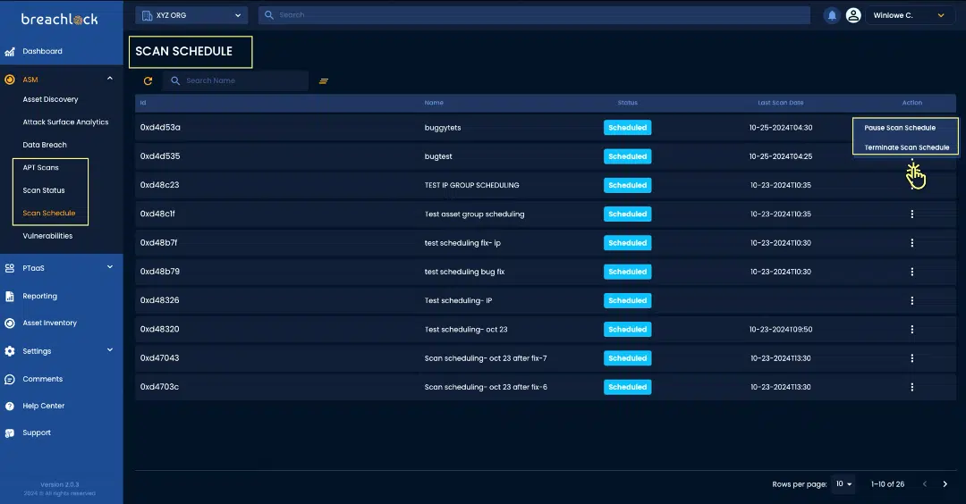966x504 pixels.
Task: Click Scheduled badge for test scheduling bug fix
Action: [x=627, y=272]
